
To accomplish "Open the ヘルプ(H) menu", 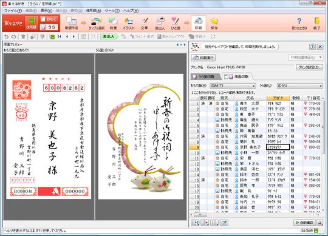I will pos(131,11).
